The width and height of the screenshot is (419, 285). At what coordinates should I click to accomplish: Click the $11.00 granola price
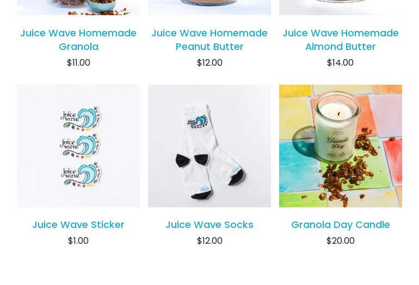click(x=78, y=62)
